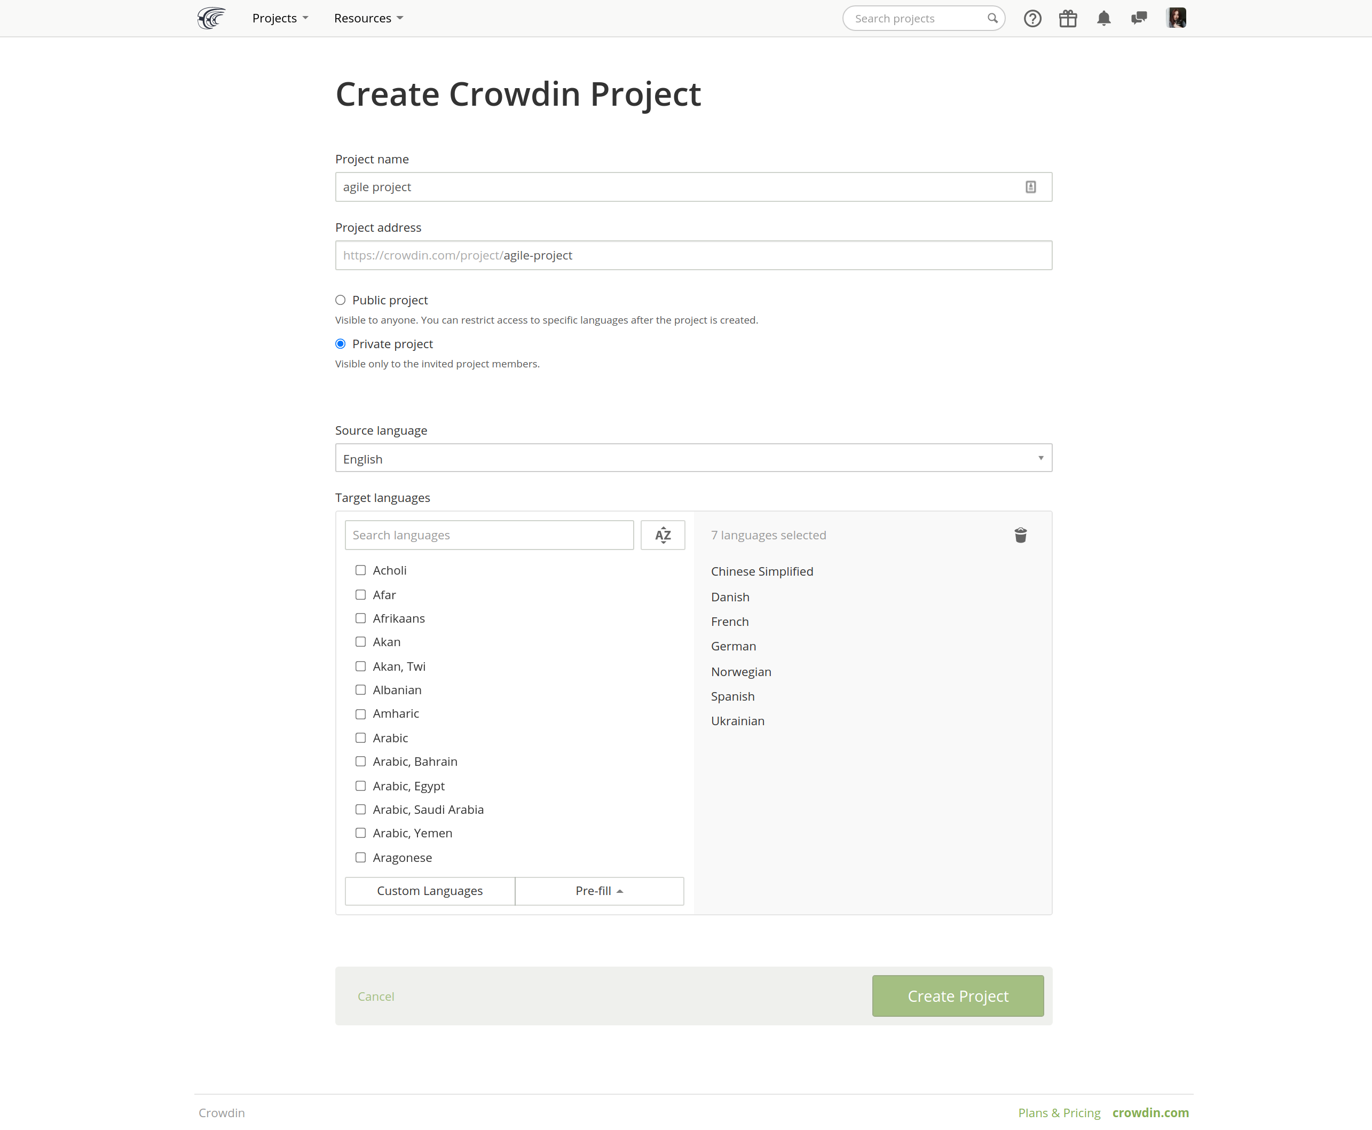Check the Afrikaans language checkbox
The image size is (1372, 1130).
[361, 618]
